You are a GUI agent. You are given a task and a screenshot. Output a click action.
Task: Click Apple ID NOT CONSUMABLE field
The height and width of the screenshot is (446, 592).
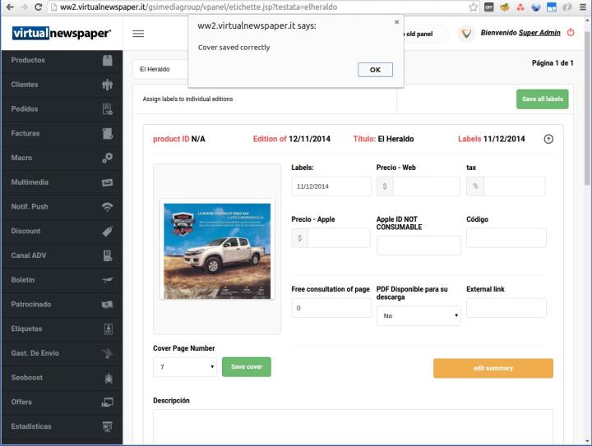pyautogui.click(x=419, y=246)
